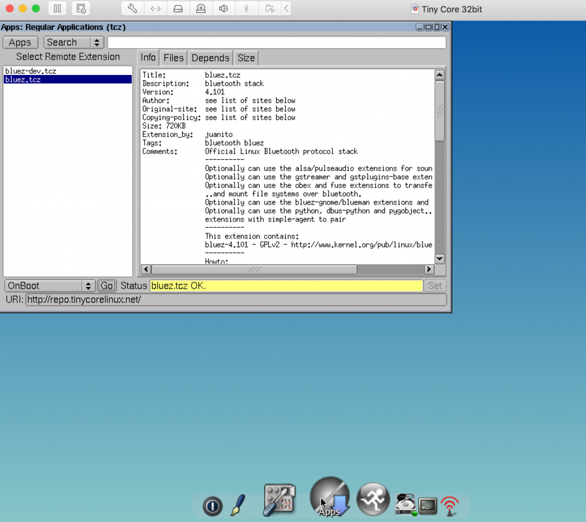Click the Run program icon in dock

tap(373, 499)
